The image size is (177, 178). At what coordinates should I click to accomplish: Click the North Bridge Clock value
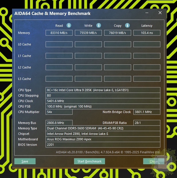point(147,112)
